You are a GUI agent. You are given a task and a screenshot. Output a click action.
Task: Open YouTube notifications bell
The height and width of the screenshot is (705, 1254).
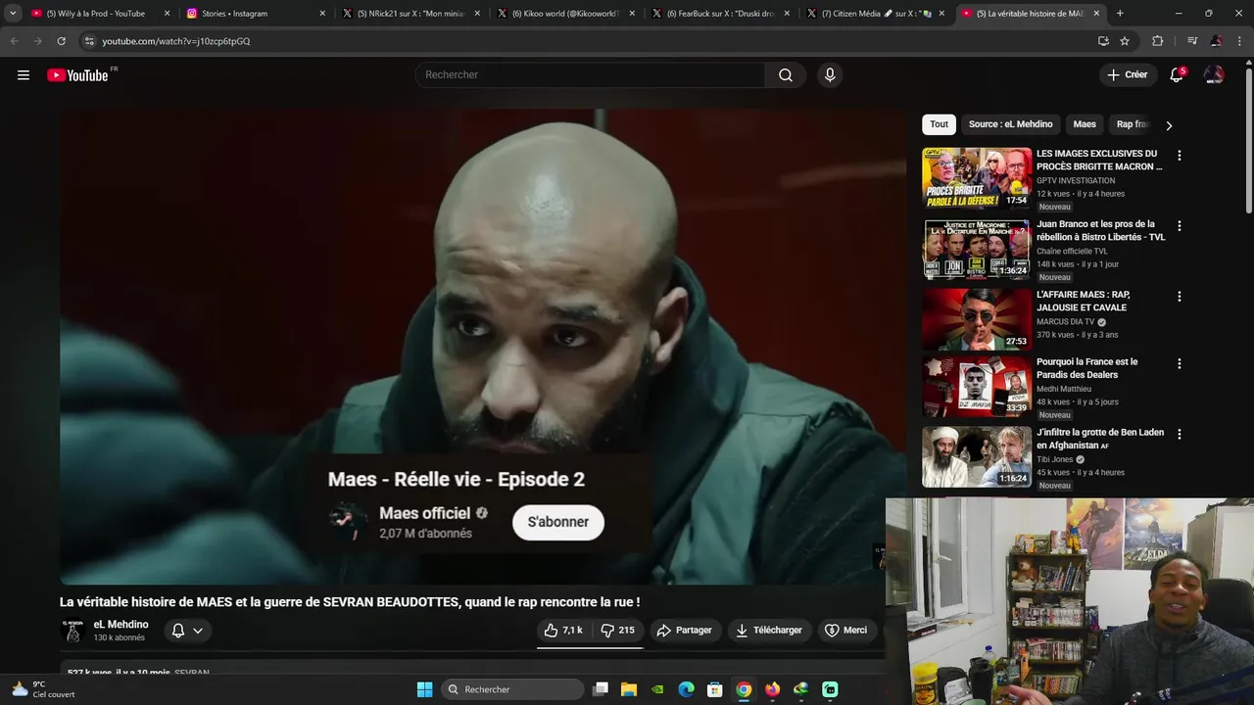(x=1177, y=75)
